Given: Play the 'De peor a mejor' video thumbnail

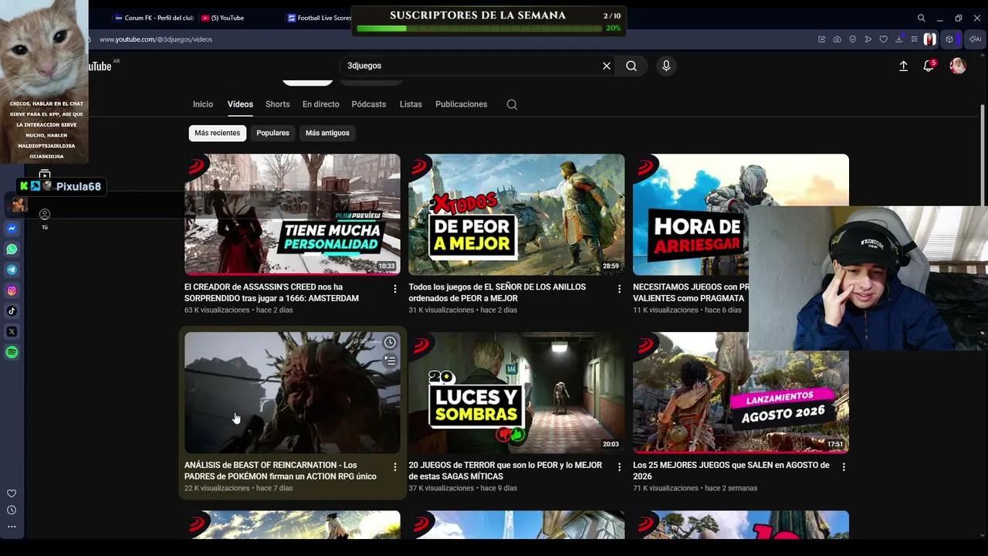Looking at the screenshot, I should (516, 215).
